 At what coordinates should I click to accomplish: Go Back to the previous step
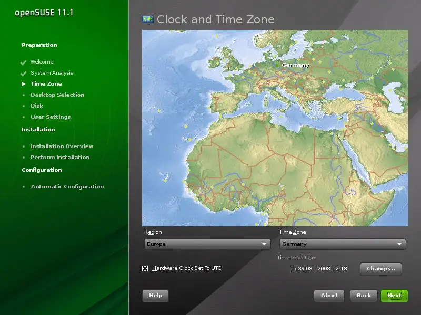(x=364, y=296)
